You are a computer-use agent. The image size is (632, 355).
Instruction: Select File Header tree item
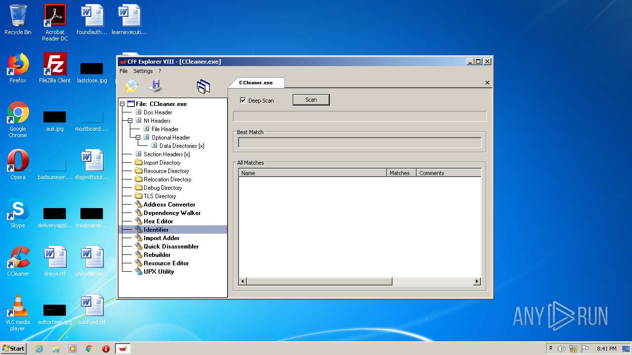click(165, 129)
